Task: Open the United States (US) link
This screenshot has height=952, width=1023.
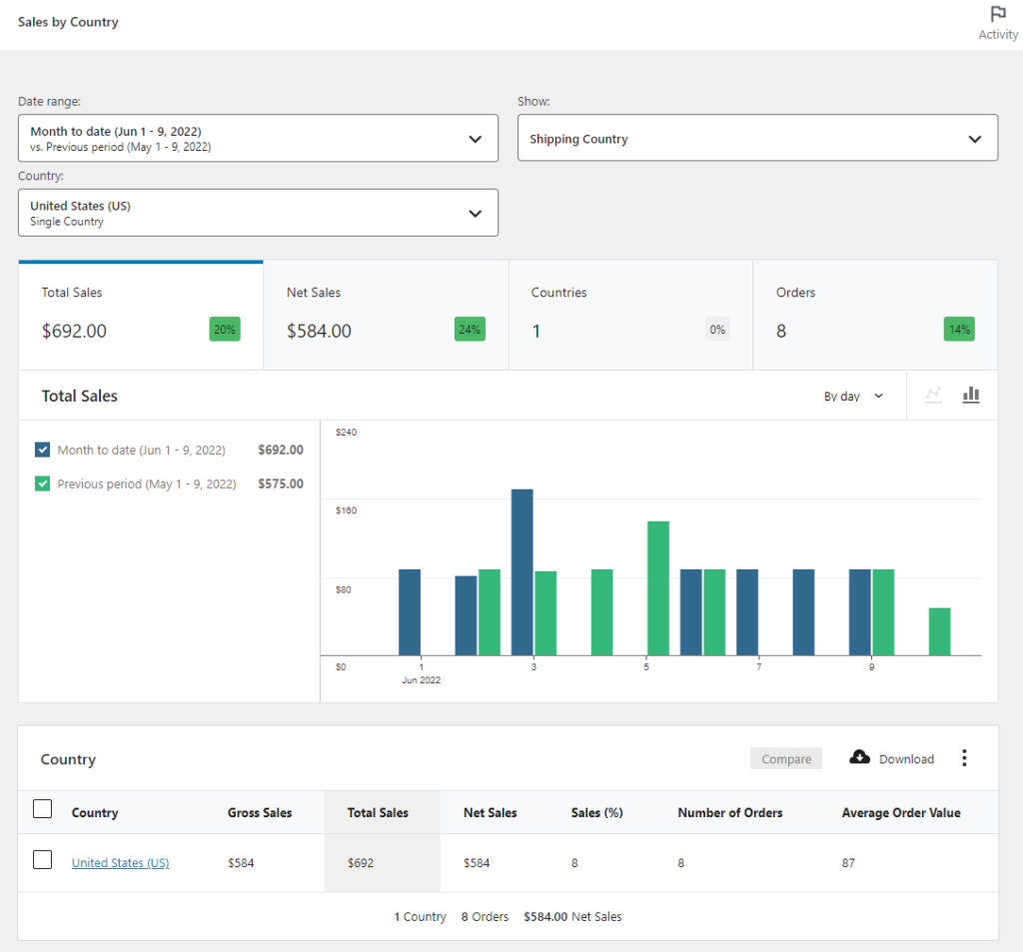Action: [x=120, y=862]
